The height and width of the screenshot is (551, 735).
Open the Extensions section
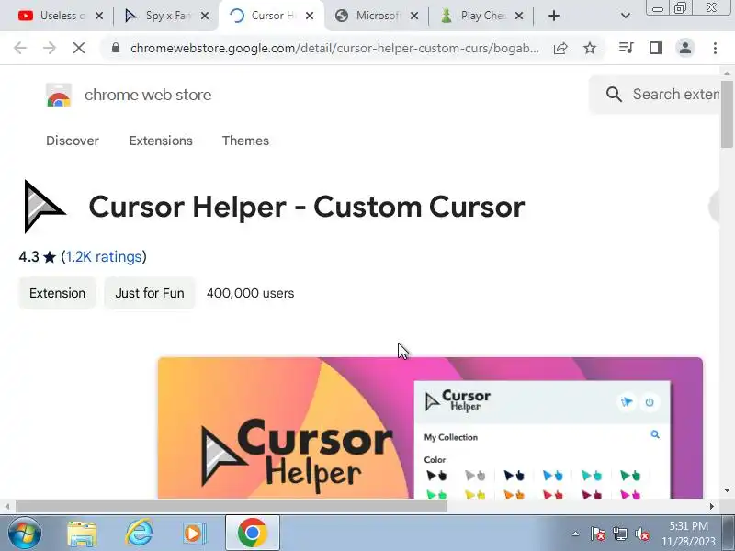161,141
